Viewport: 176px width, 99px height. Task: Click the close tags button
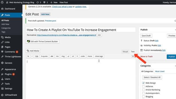pyautogui.click(x=99, y=56)
